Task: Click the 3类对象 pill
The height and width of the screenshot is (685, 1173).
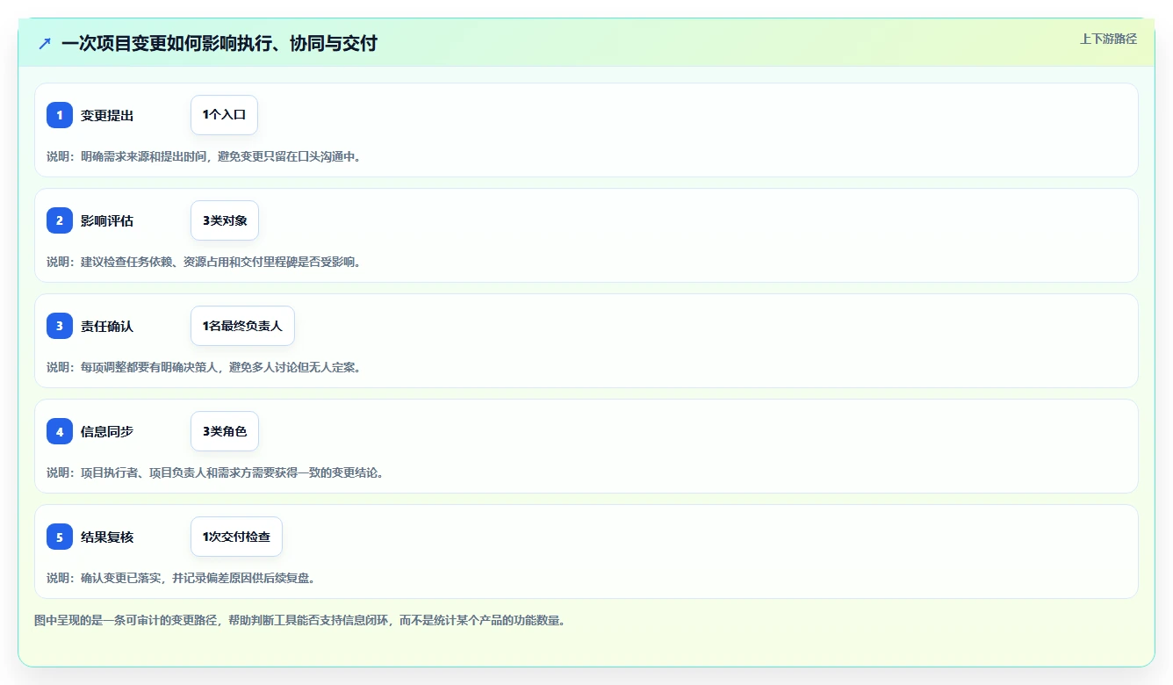Action: coord(225,220)
